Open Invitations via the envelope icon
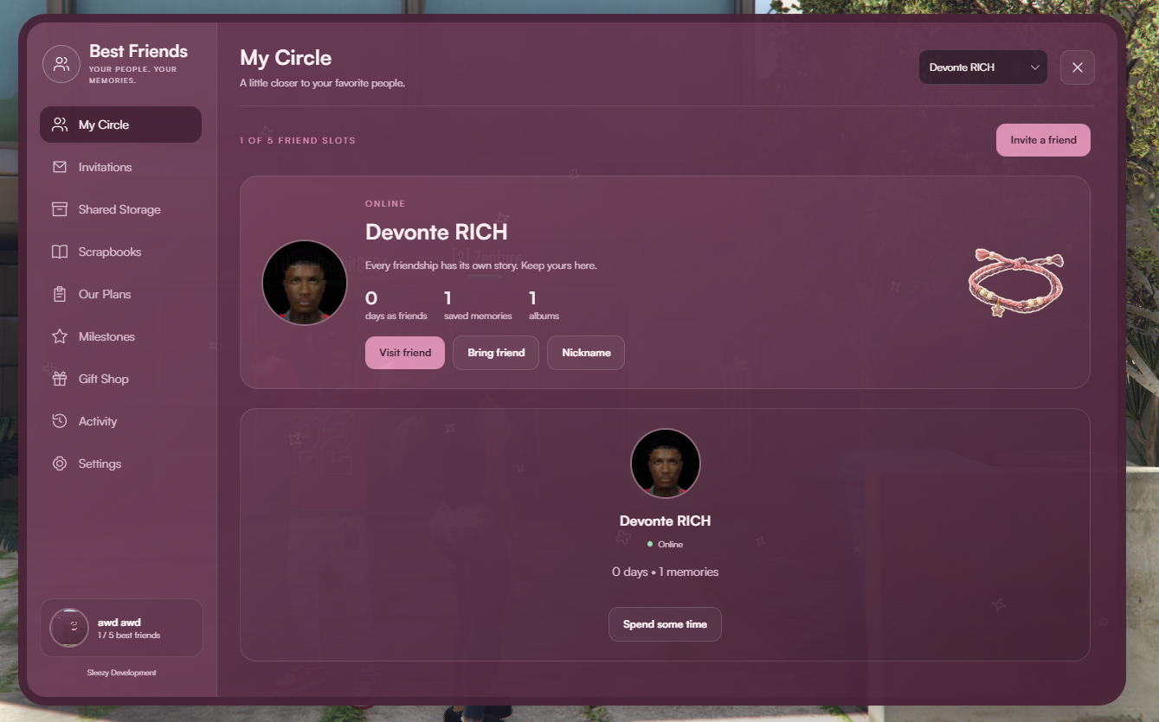Viewport: 1159px width, 722px height. [x=60, y=167]
